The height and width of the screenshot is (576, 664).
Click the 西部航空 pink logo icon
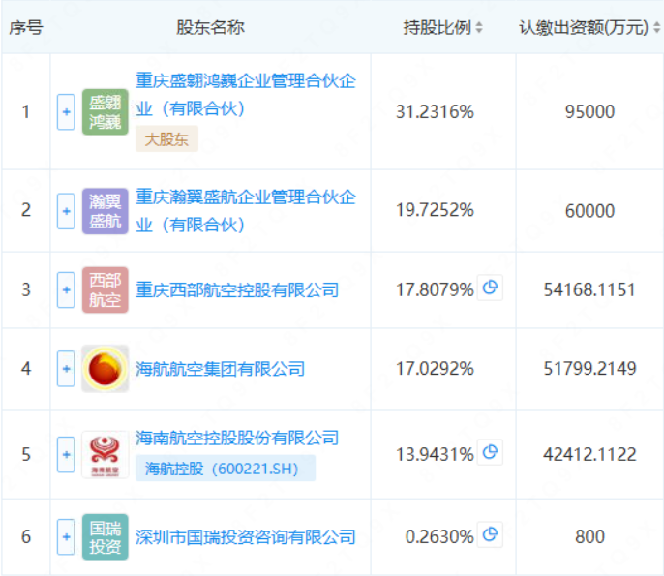point(105,289)
